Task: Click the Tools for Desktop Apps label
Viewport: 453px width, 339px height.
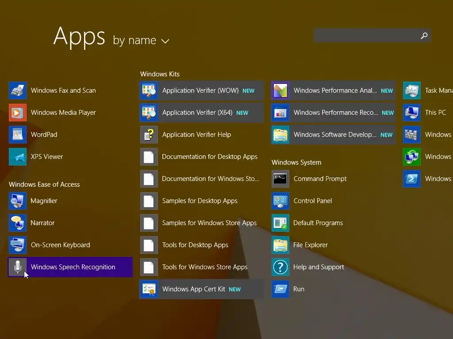Action: pos(195,245)
